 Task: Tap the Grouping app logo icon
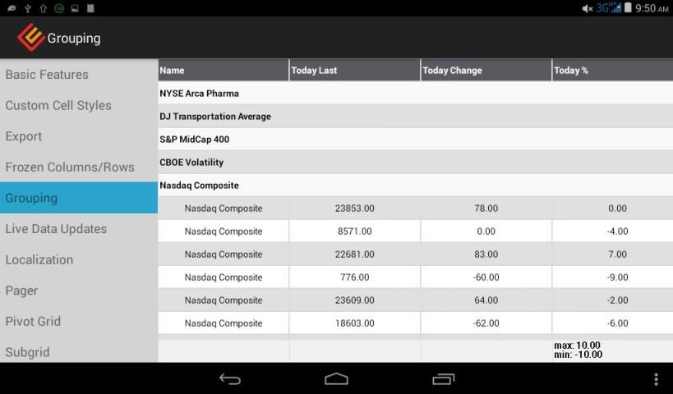[30, 37]
